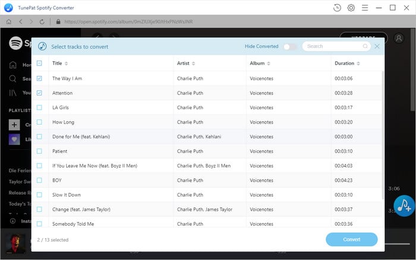The width and height of the screenshot is (416, 260).
Task: Click the search magnifier in dialog
Action: [x=365, y=46]
